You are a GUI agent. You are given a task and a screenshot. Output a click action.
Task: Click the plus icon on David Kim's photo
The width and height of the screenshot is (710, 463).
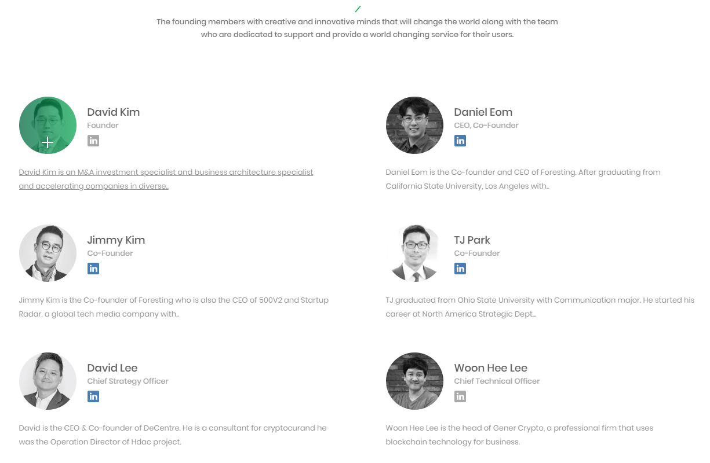[x=48, y=142]
